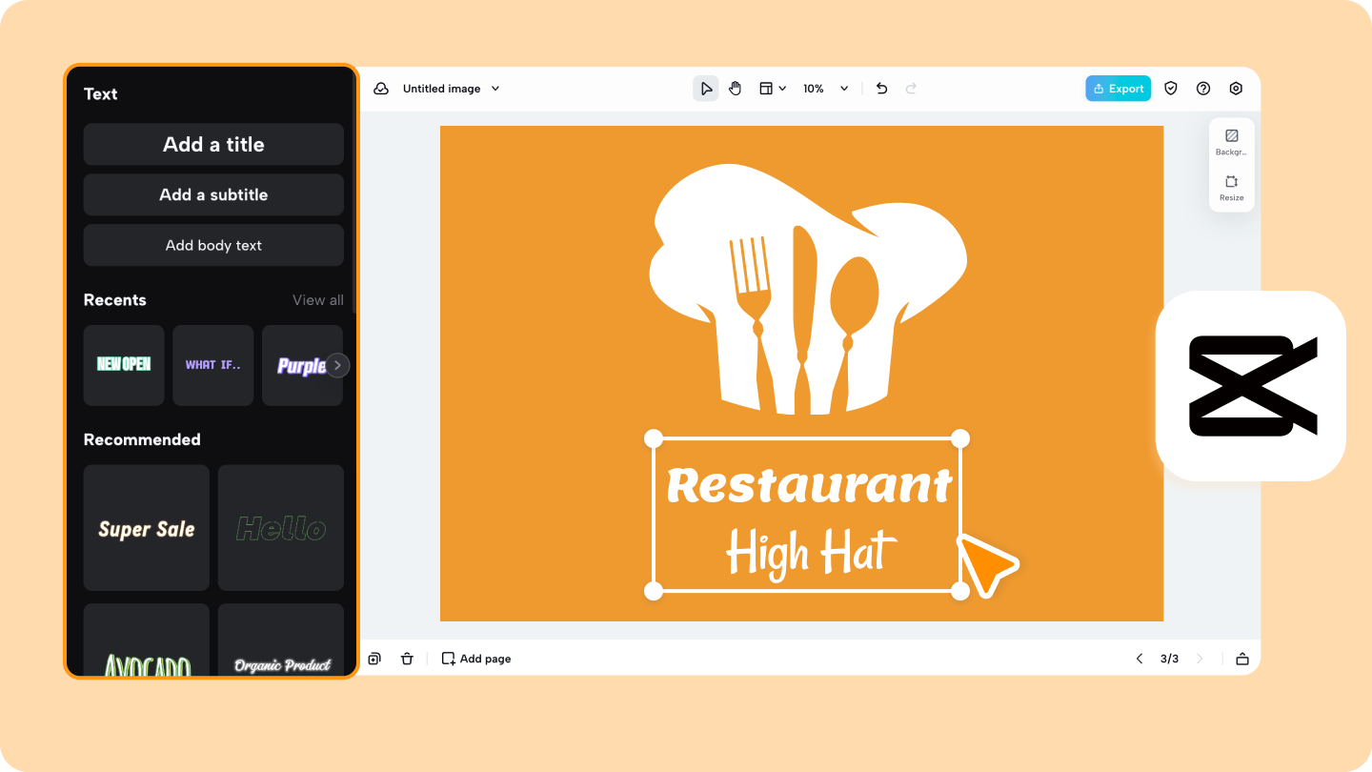1372x772 pixels.
Task: Click the undo arrow icon
Action: point(881,88)
